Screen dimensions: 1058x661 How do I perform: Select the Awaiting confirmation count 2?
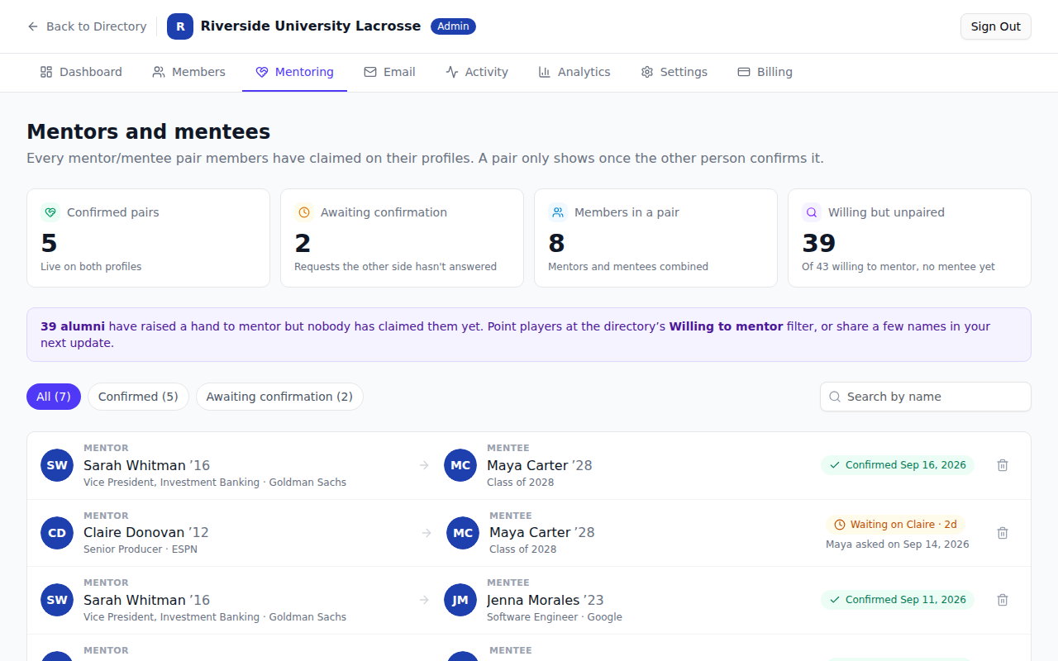303,243
